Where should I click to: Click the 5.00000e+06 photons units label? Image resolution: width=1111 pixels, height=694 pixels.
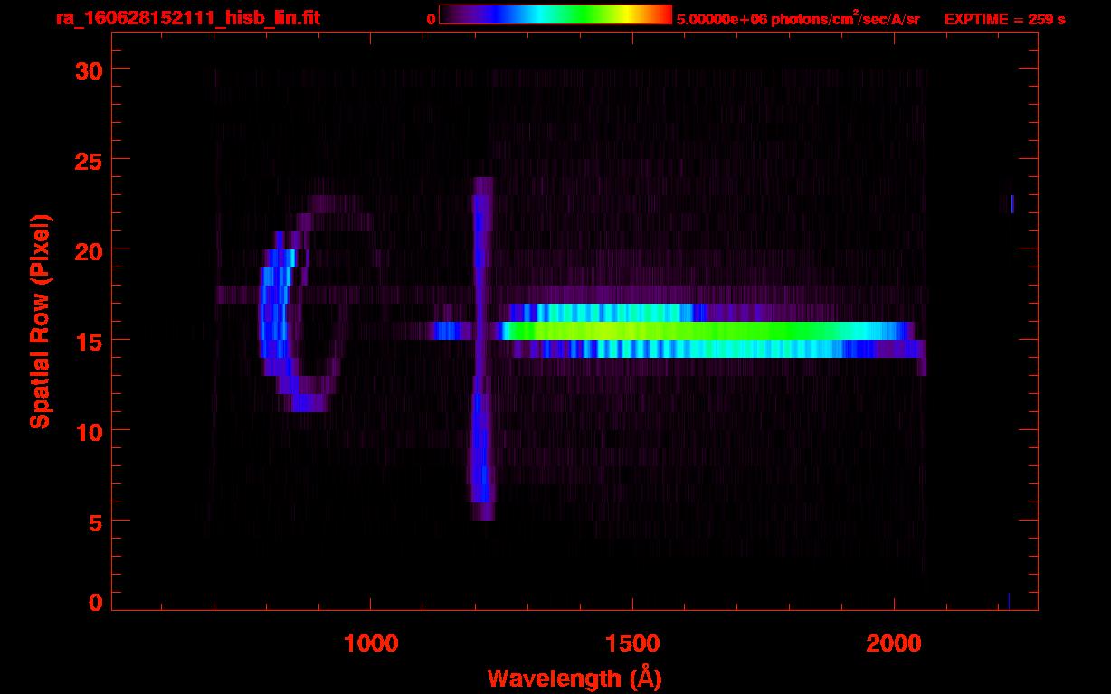[798, 19]
